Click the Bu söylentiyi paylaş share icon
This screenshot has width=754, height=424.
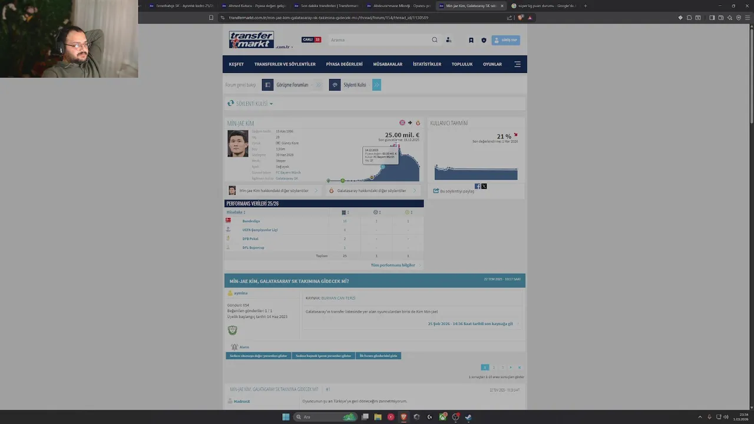[436, 191]
